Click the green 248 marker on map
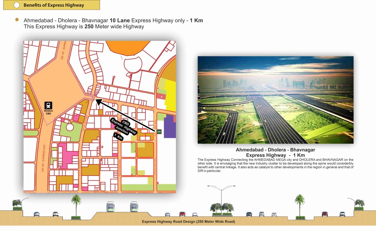 click(159, 131)
